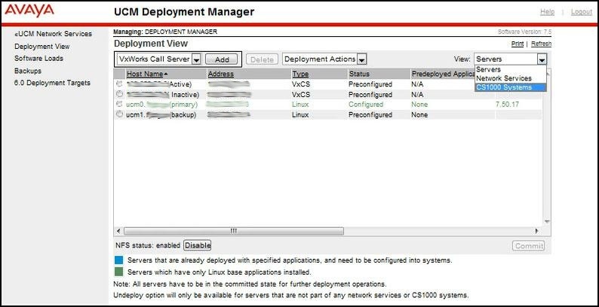Select radio button for ucm0 primary server
Screen dimensions: 599x307
tap(119, 104)
